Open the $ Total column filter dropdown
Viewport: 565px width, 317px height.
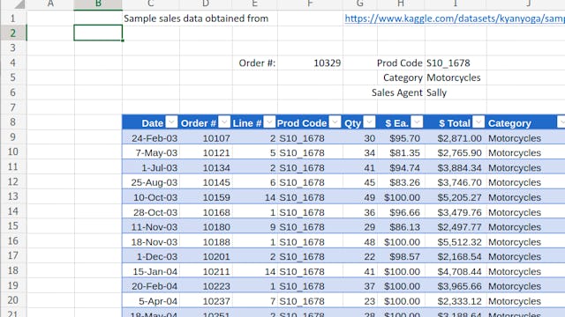pos(478,122)
